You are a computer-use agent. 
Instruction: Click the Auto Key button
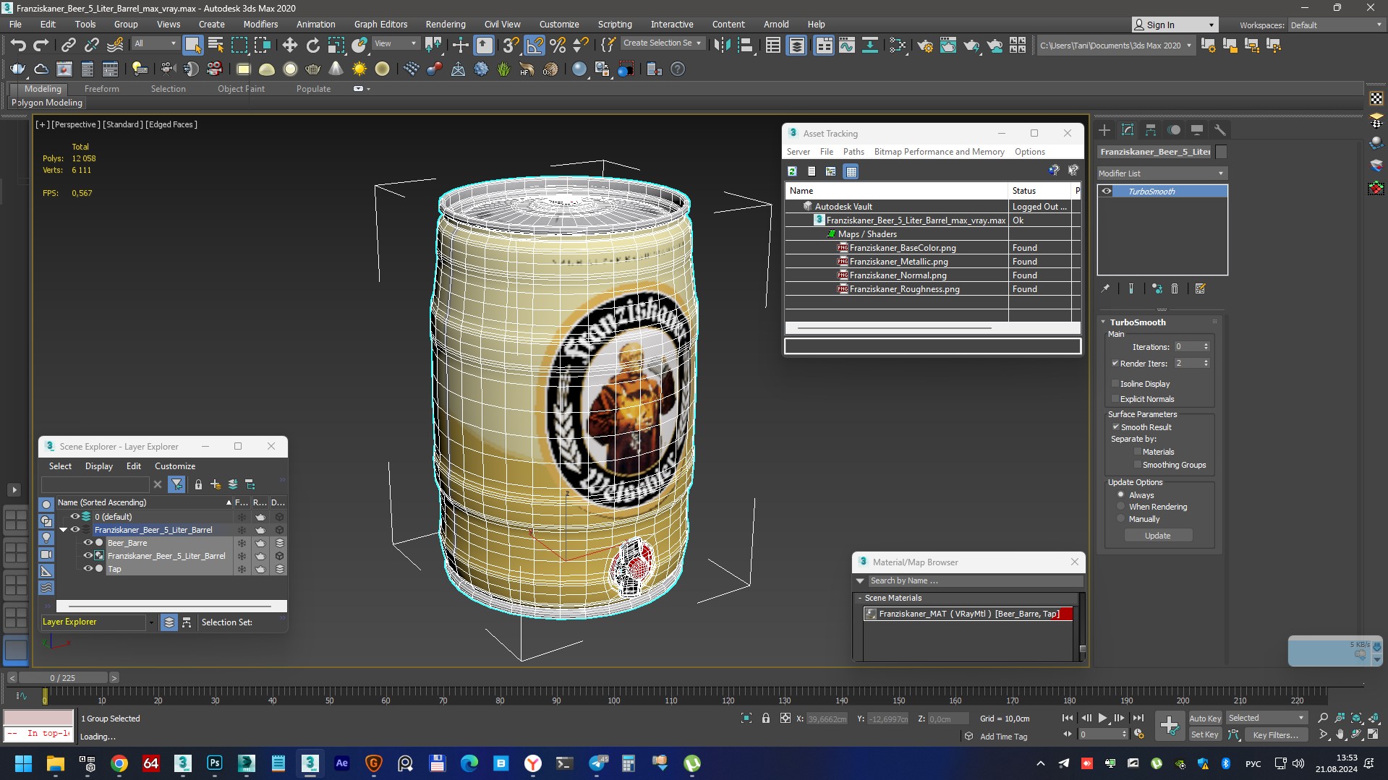pyautogui.click(x=1205, y=718)
